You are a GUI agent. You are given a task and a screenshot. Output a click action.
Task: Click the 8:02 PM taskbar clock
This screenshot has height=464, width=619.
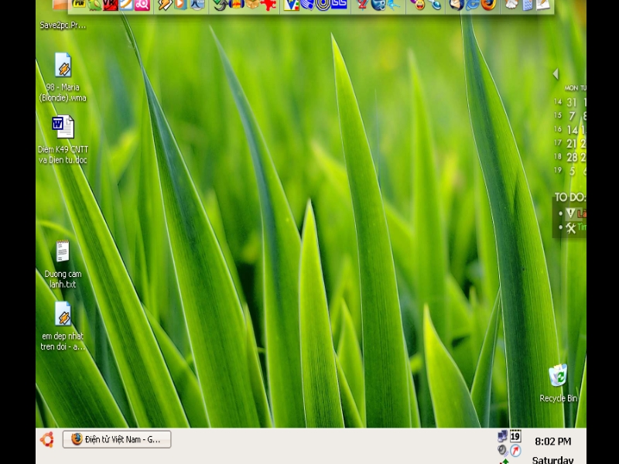(552, 442)
